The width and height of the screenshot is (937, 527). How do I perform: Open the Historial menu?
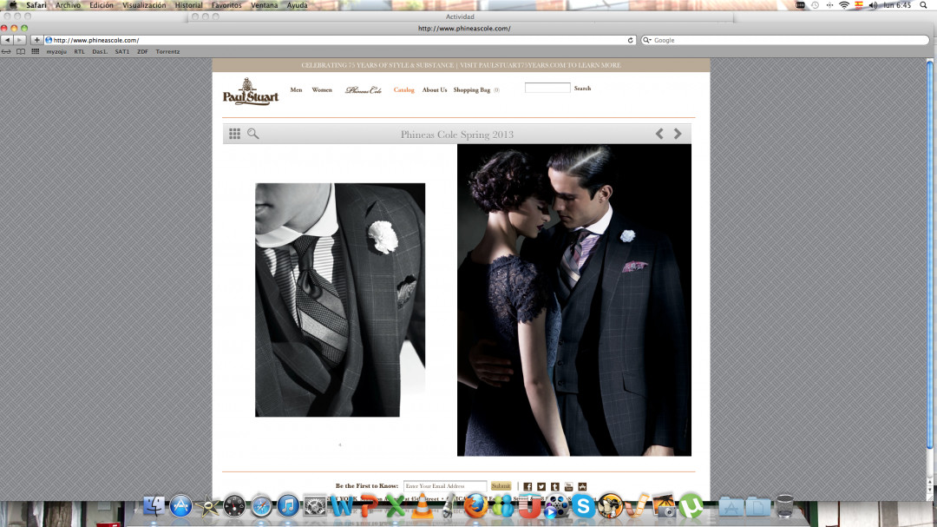click(188, 5)
